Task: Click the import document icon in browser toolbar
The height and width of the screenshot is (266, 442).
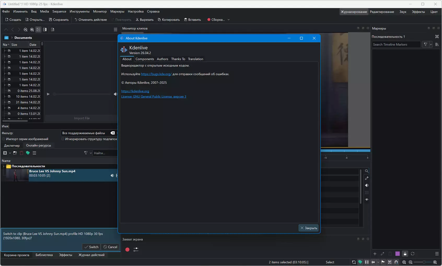Action: point(53,30)
